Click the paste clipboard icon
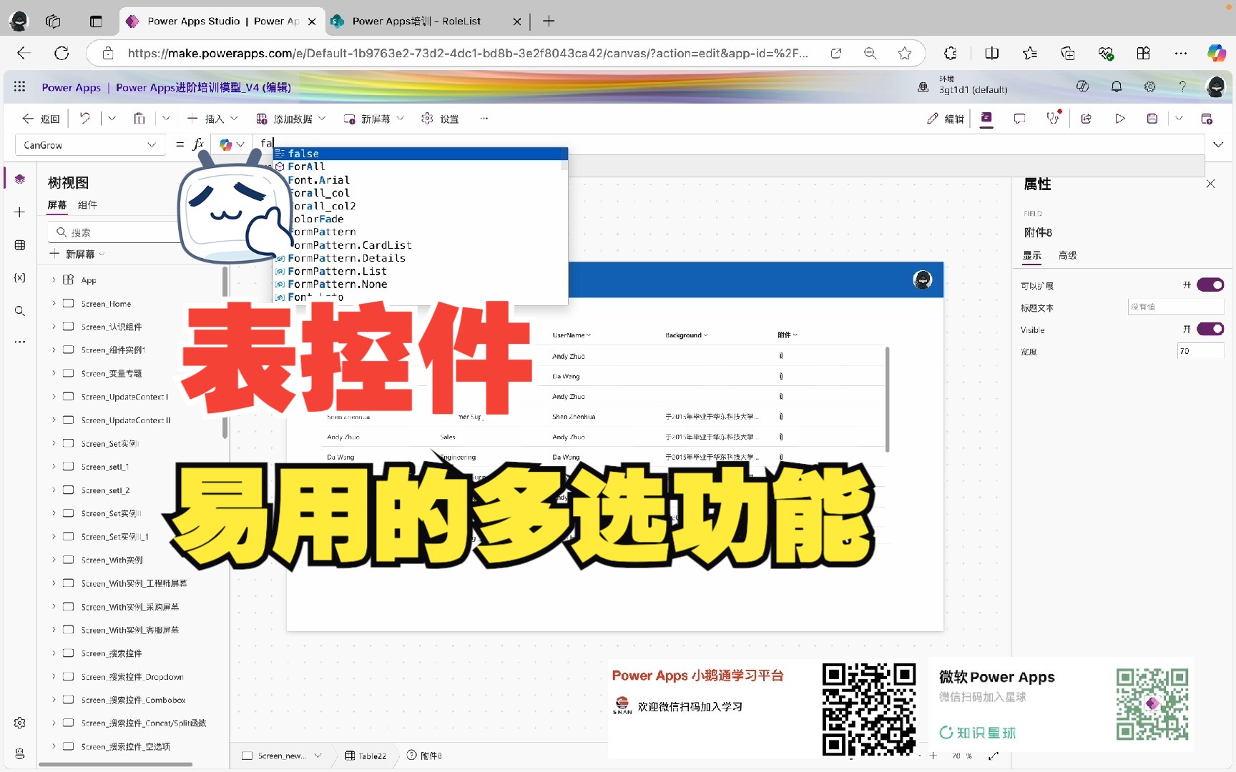1236x772 pixels. click(139, 119)
